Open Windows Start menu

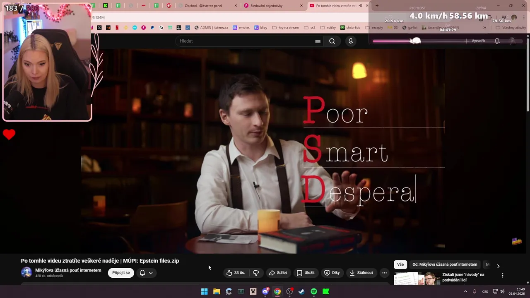click(204, 291)
